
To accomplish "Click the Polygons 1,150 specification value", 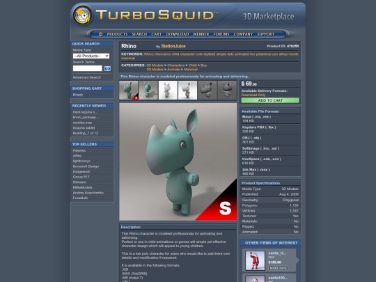I will pyautogui.click(x=294, y=205).
